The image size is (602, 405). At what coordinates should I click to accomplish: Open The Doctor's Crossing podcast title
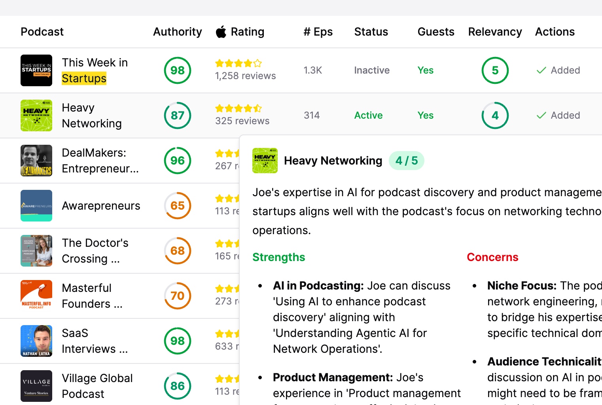click(x=95, y=251)
